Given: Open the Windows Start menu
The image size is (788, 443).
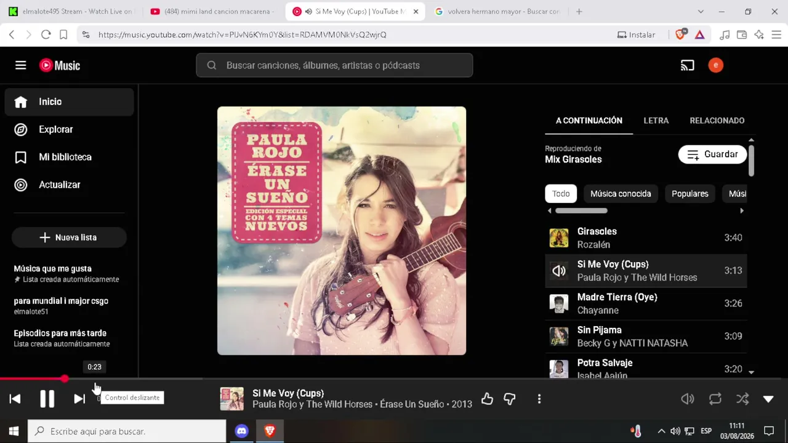Looking at the screenshot, I should pyautogui.click(x=14, y=431).
